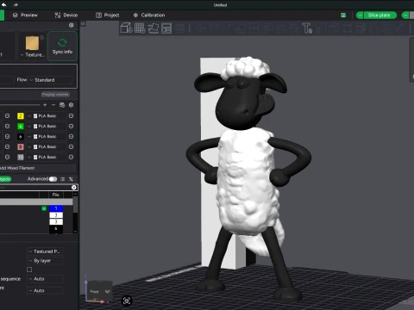414x310 pixels.
Task: Open the bottom Auto dropdown
Action: (45, 290)
